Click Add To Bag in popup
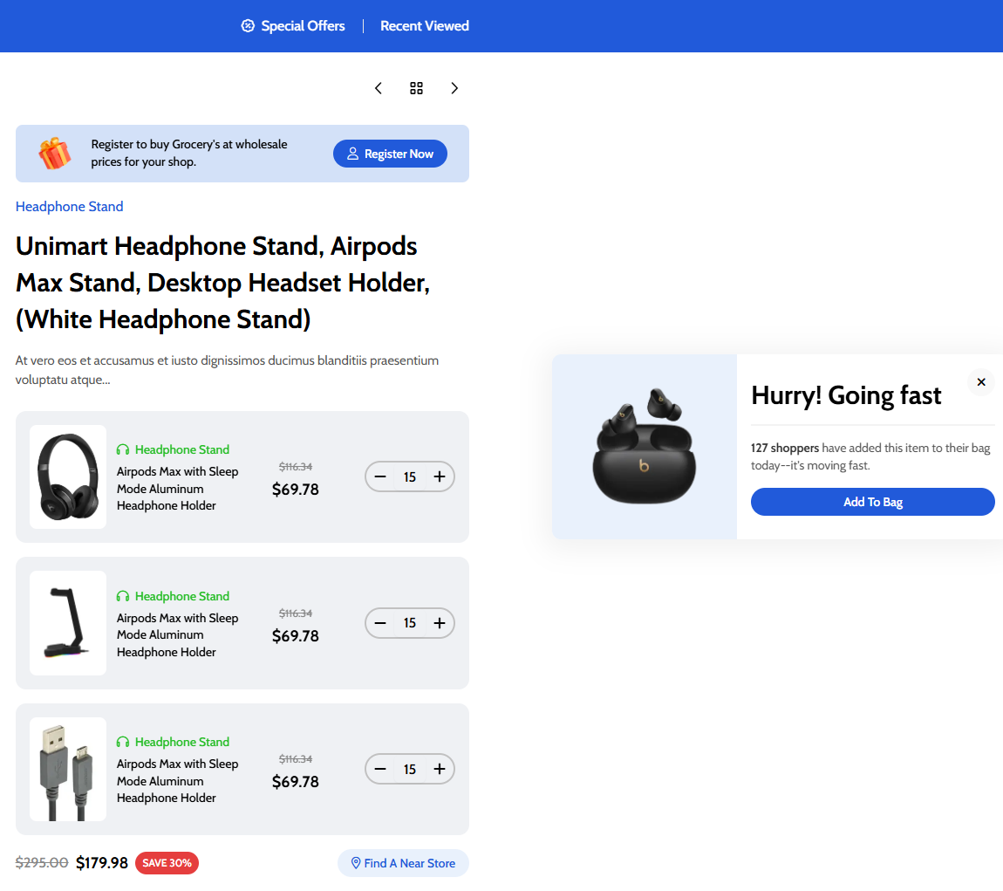The height and width of the screenshot is (891, 1003). 872,502
